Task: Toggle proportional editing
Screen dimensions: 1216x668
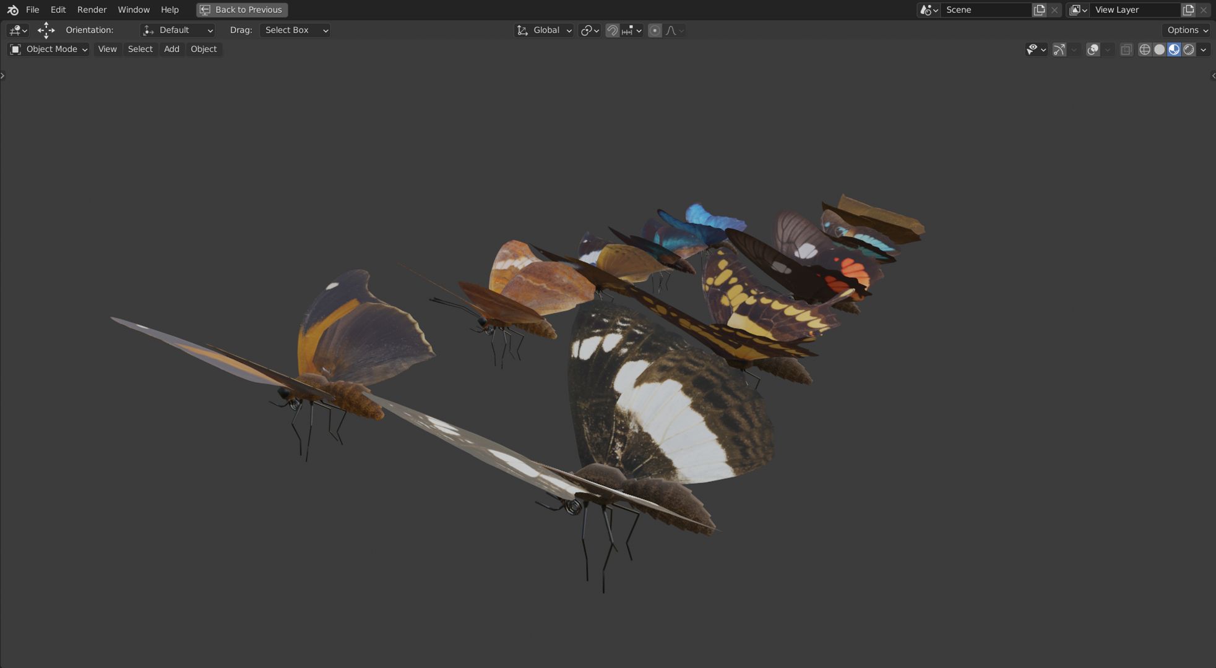Action: [655, 30]
